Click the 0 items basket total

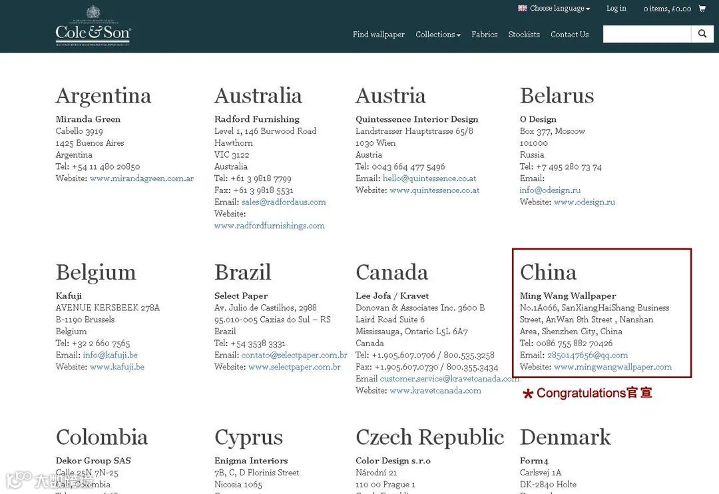667,9
